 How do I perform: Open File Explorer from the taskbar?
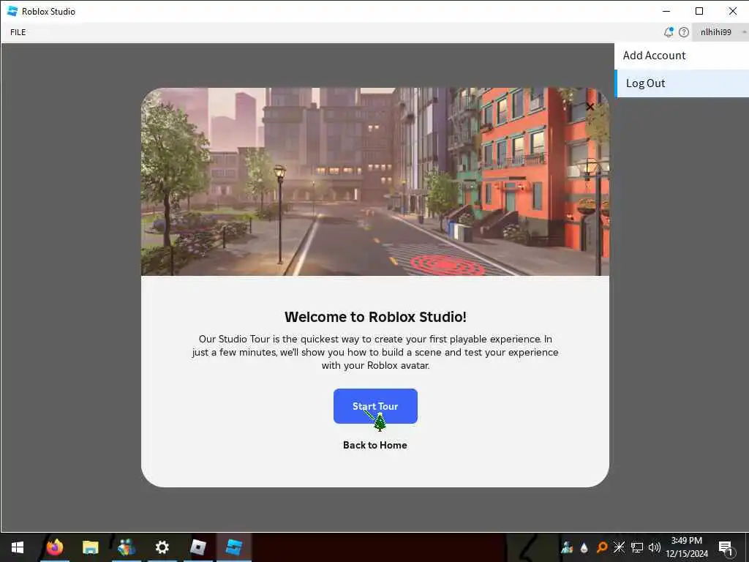(90, 547)
